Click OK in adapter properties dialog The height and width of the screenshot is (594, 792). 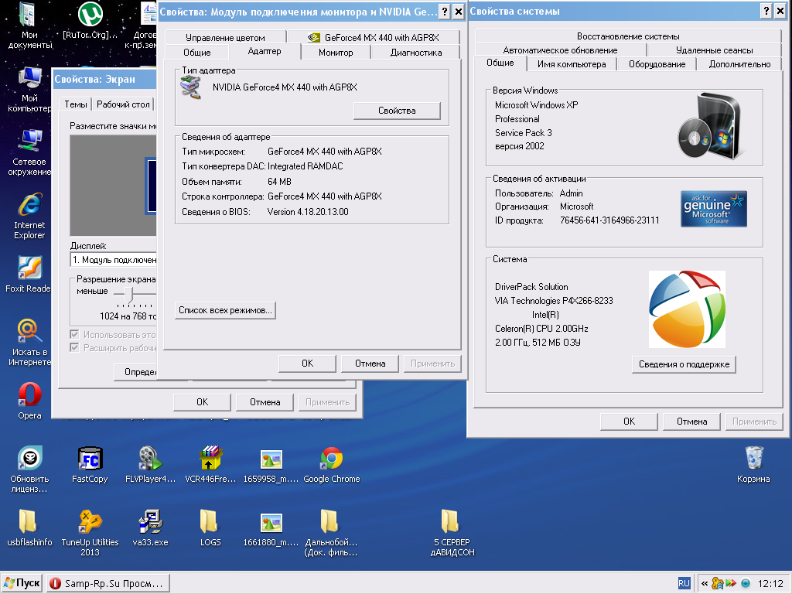(x=307, y=364)
